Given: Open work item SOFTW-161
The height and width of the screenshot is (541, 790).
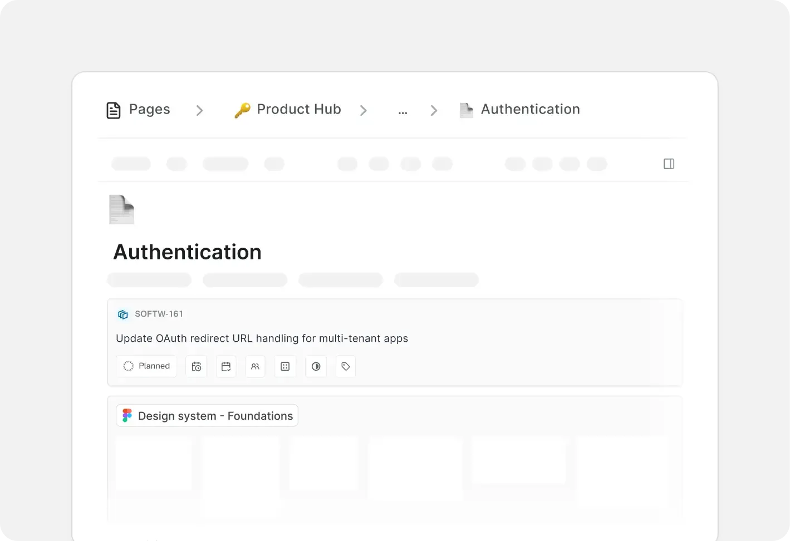Looking at the screenshot, I should coord(159,314).
